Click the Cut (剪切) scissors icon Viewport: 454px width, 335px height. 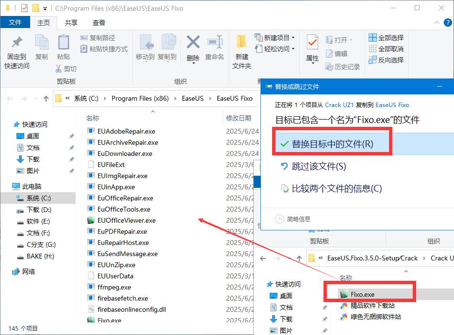(x=59, y=69)
